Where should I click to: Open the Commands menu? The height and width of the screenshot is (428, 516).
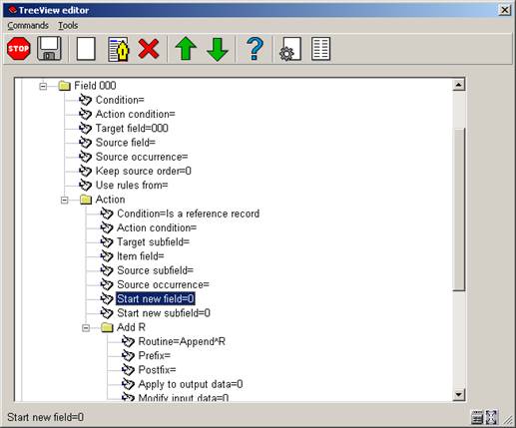tap(28, 26)
